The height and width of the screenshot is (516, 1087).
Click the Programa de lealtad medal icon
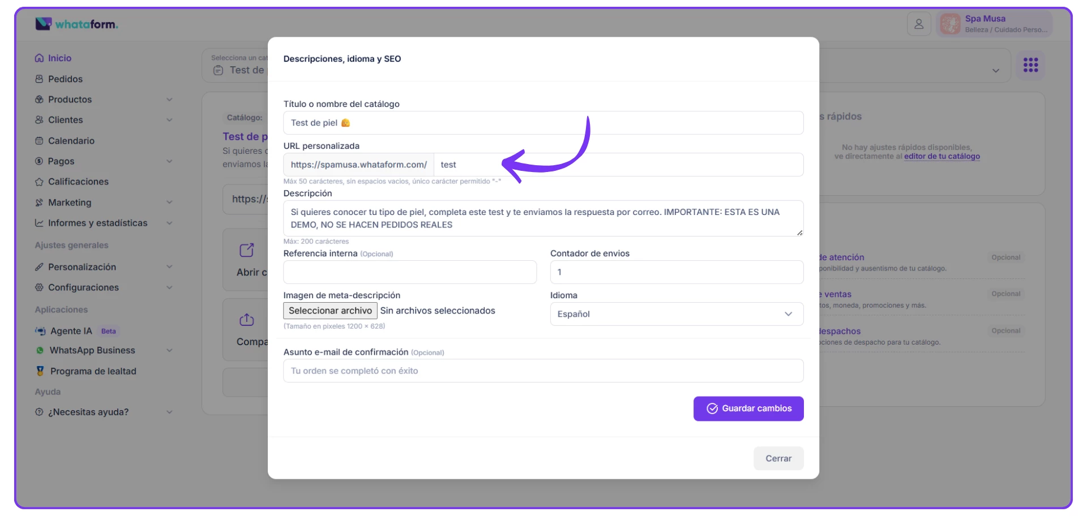click(x=40, y=371)
